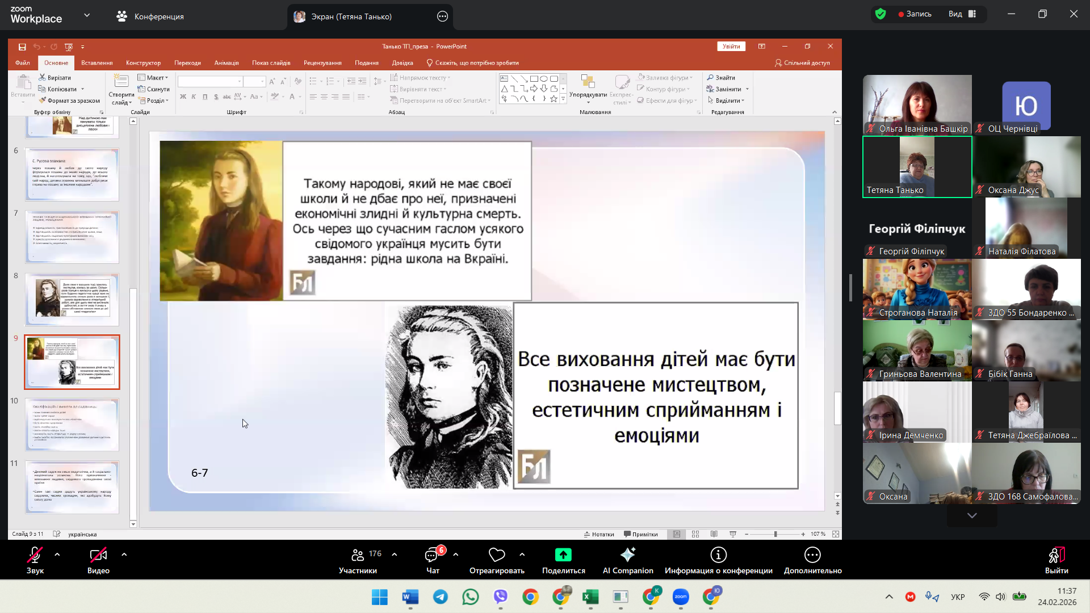1090x613 pixels.
Task: Open Zoom conference information
Action: tap(719, 560)
